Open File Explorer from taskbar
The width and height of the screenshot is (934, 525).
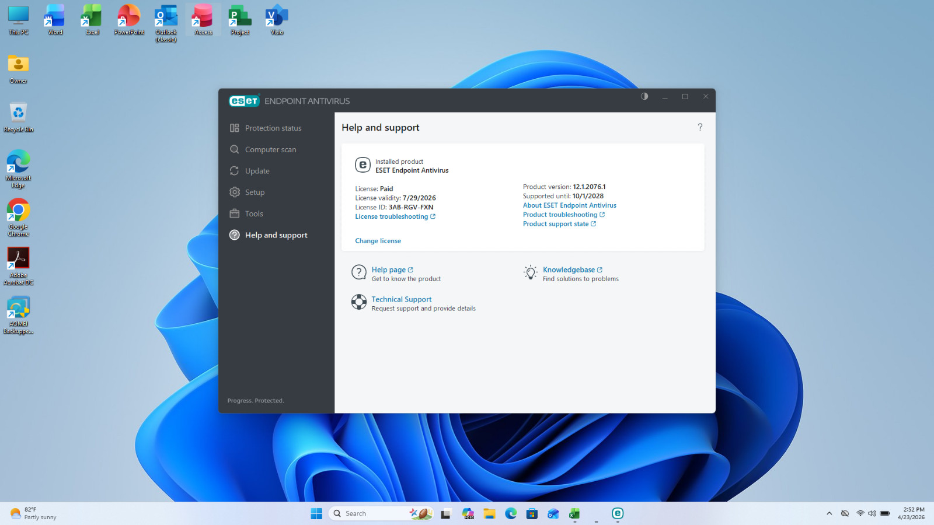pyautogui.click(x=489, y=513)
